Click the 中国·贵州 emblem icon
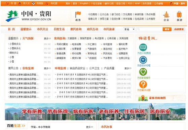This screenshot has height=130, width=188. click(171, 3)
